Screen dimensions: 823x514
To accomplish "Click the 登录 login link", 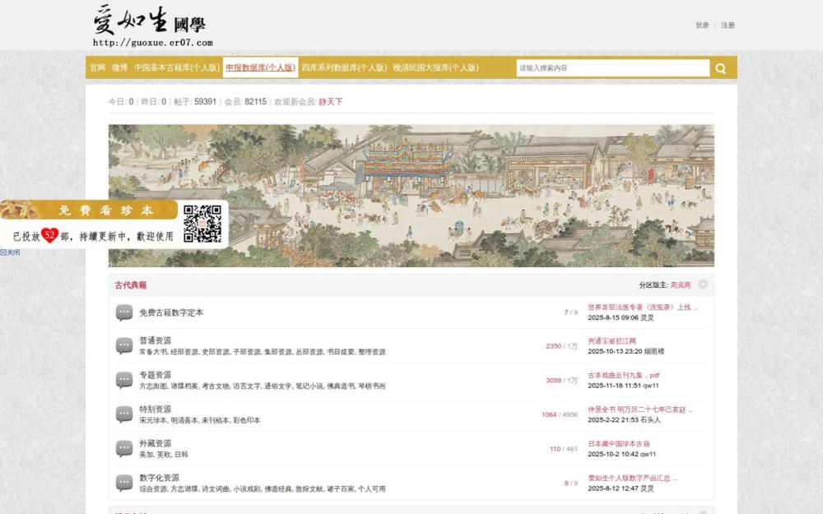I will click(702, 25).
